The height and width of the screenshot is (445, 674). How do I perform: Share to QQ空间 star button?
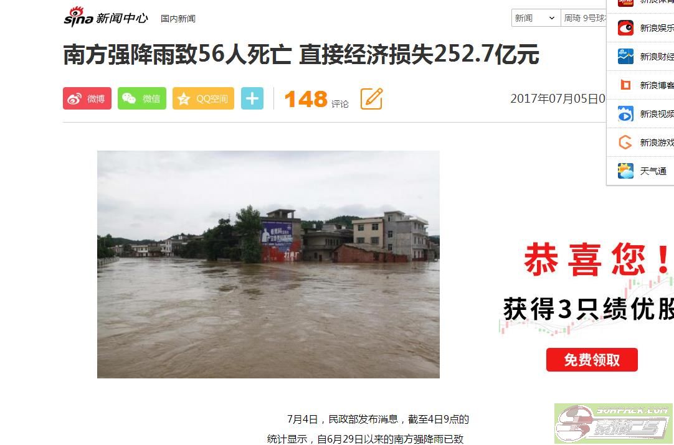pyautogui.click(x=203, y=98)
